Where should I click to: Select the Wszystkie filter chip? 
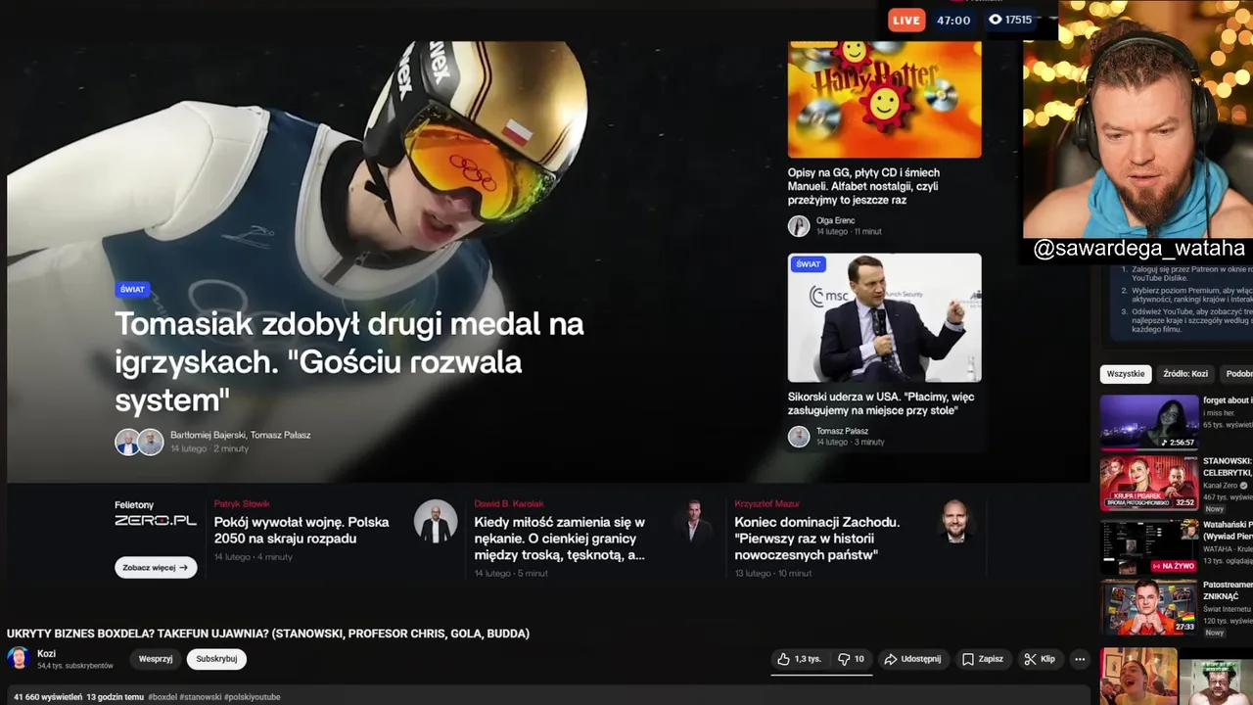coord(1126,374)
